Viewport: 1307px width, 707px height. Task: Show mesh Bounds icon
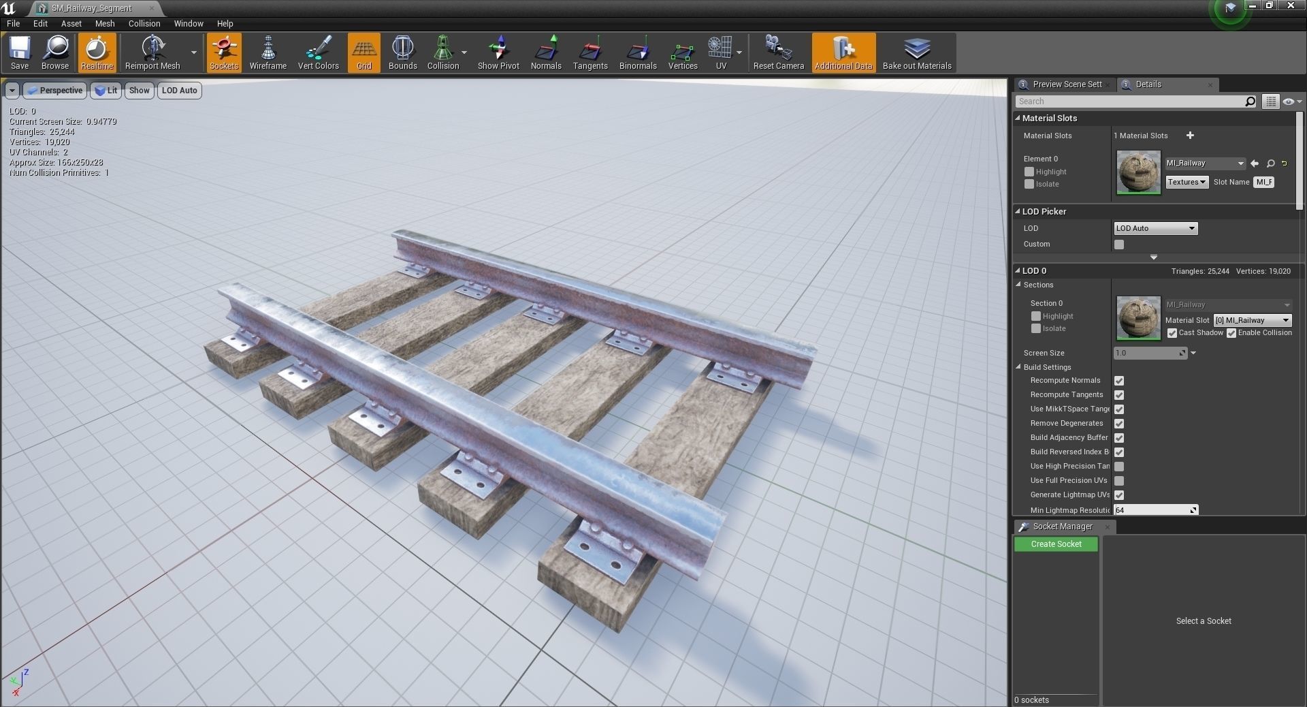(x=402, y=52)
